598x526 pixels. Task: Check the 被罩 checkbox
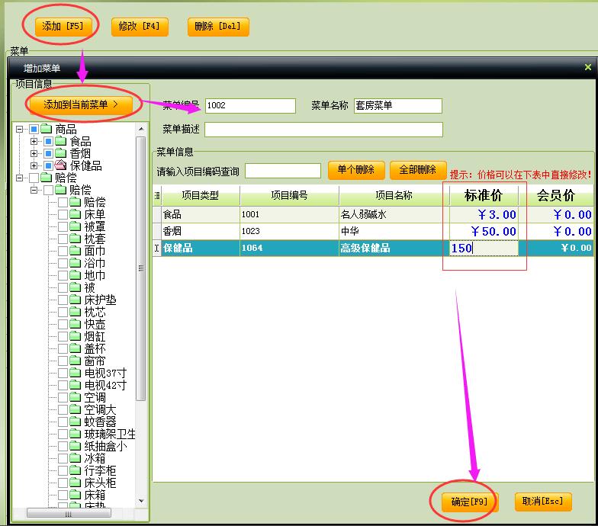[63, 227]
